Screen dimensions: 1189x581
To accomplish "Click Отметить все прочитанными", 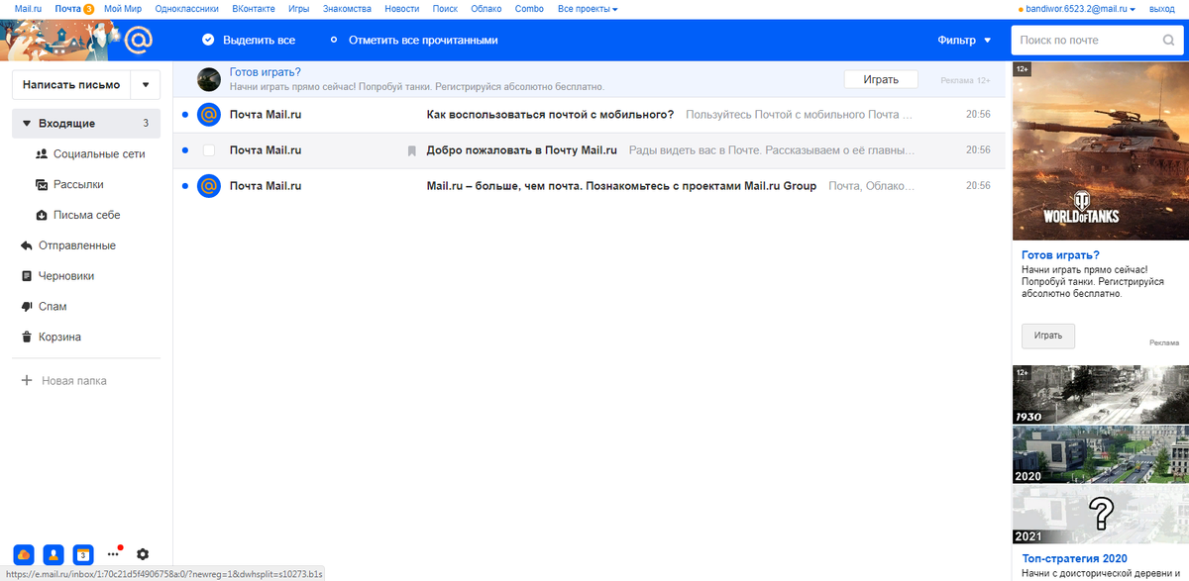I will tap(413, 41).
